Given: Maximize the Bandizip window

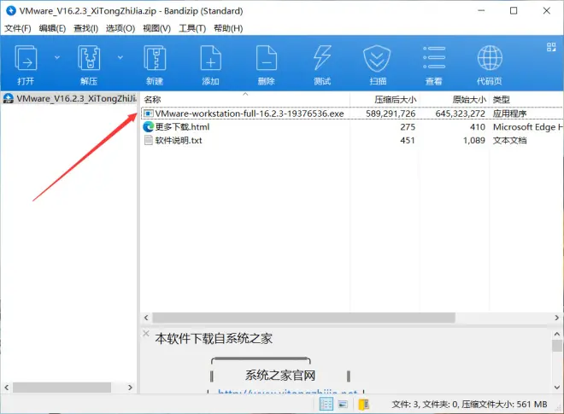Looking at the screenshot, I should point(514,11).
